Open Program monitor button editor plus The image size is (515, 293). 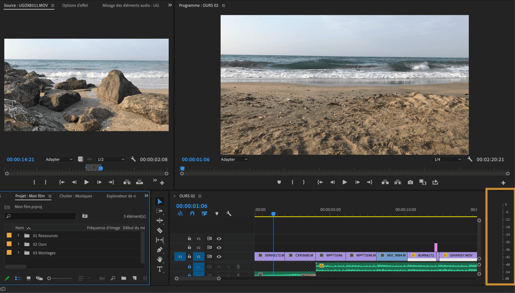503,183
